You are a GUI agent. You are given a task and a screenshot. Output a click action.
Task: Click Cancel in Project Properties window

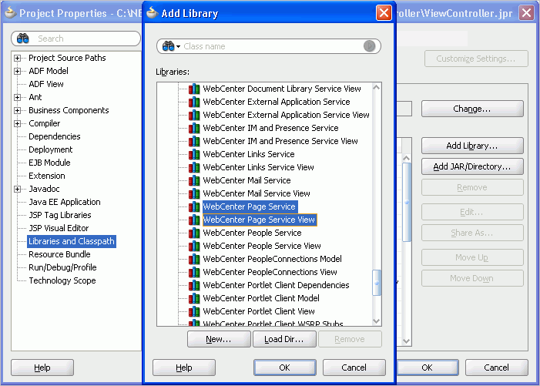tap(496, 368)
